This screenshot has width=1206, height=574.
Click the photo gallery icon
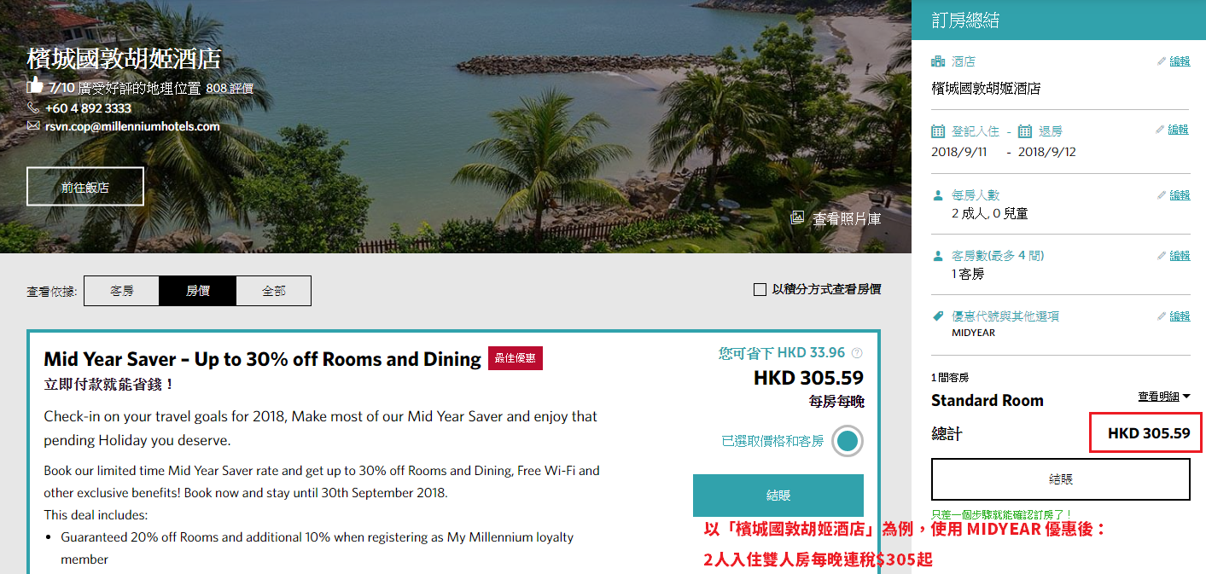[x=798, y=218]
